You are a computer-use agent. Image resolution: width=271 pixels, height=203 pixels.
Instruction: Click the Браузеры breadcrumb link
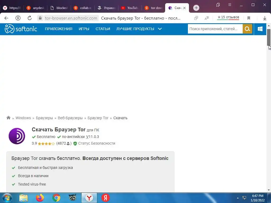point(44,118)
